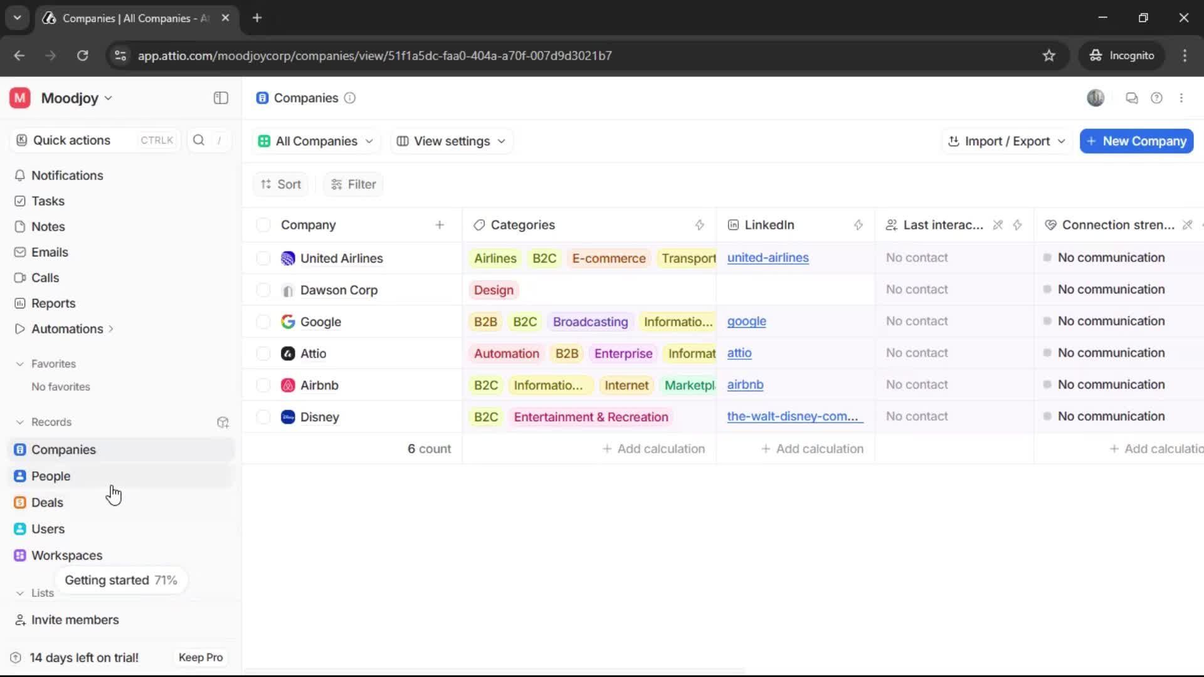Select the Google row checkbox
Viewport: 1204px width, 677px height.
pyautogui.click(x=263, y=322)
